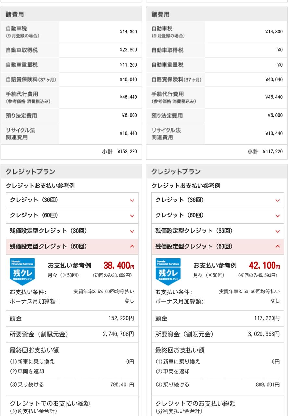Image resolution: width=292 pixels, height=416 pixels.
Task: Open right クレジット（60回） plan row
Action: (x=218, y=215)
